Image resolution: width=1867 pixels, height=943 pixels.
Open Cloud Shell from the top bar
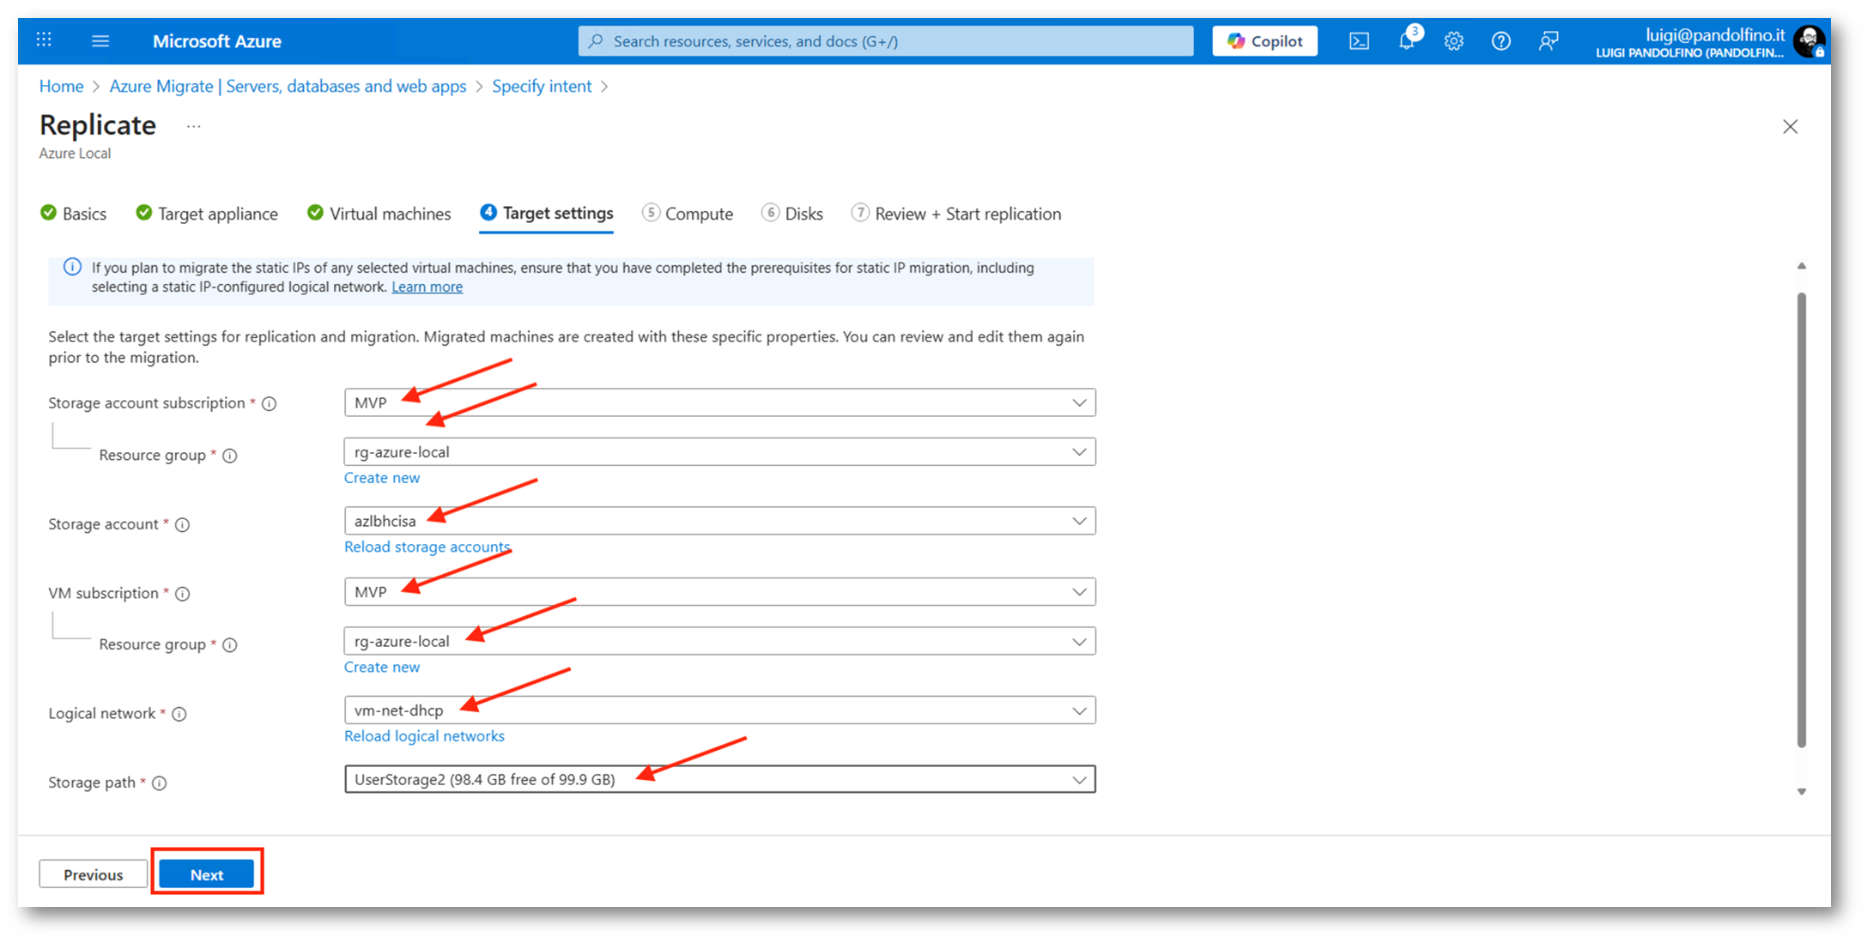[1359, 41]
